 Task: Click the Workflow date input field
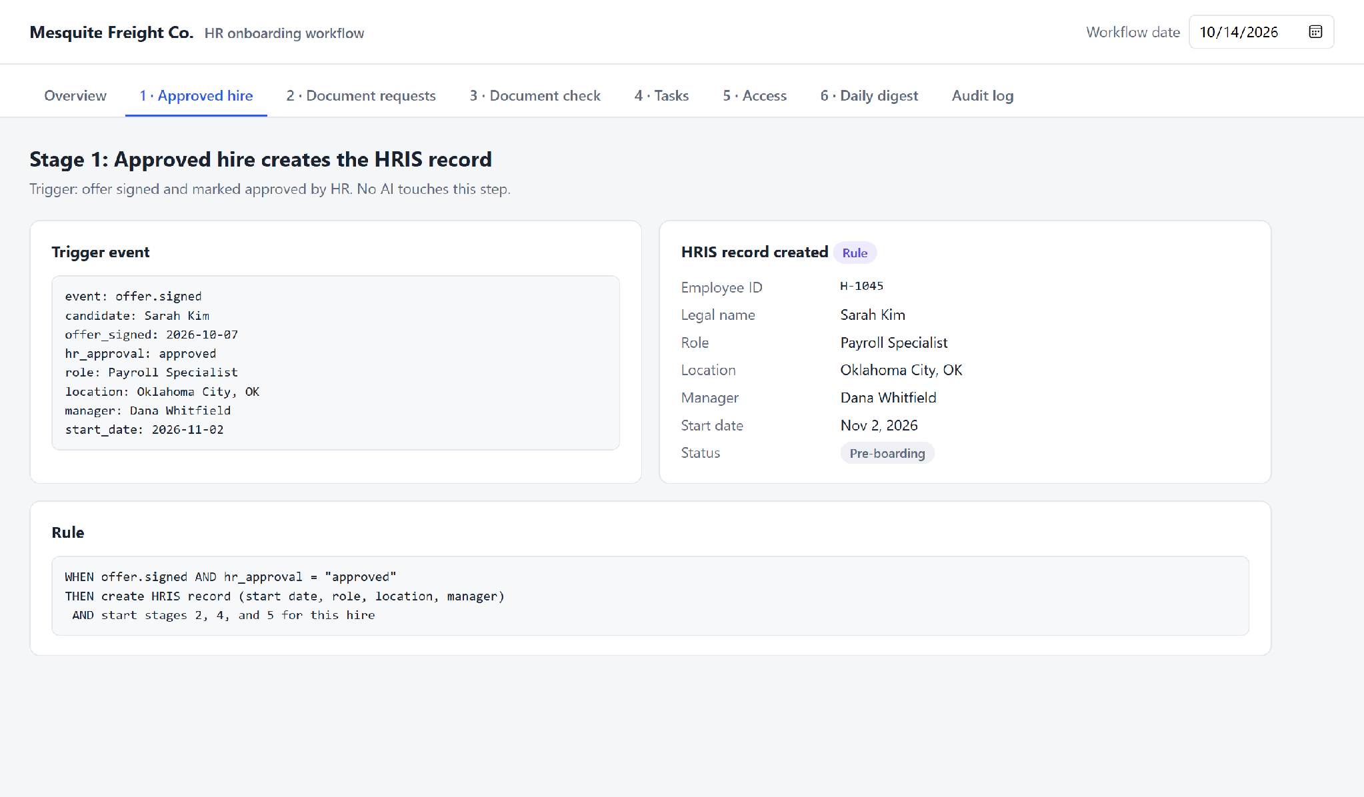click(1261, 32)
